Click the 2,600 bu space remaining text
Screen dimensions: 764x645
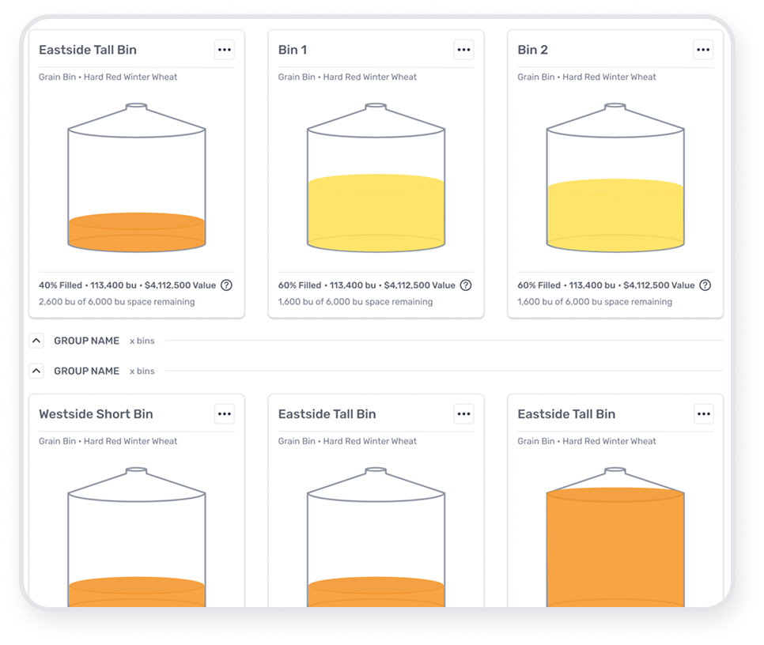point(116,302)
